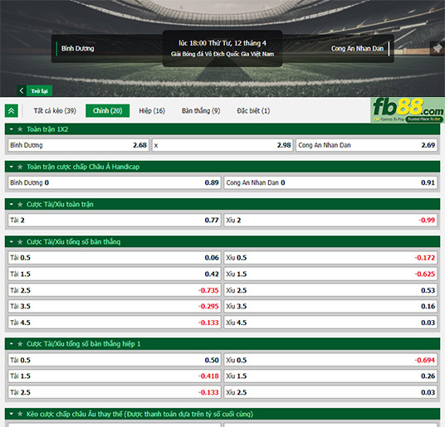Select draw X odds 2.98
This screenshot has height=427, width=445.
coord(222,145)
